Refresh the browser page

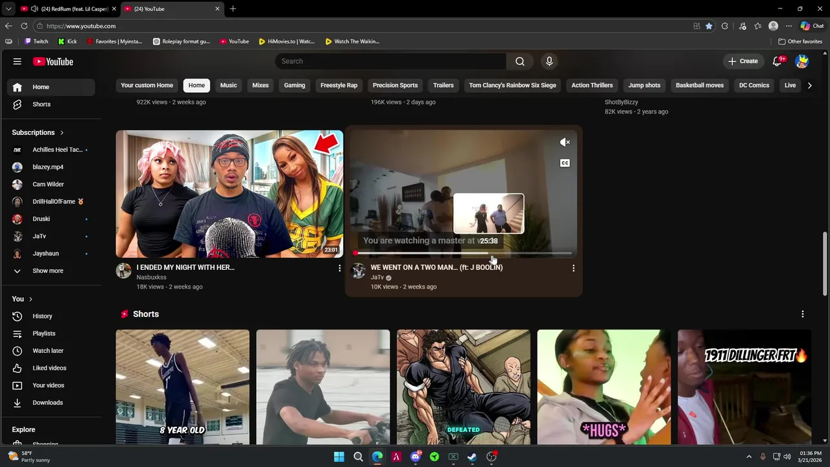[x=24, y=26]
